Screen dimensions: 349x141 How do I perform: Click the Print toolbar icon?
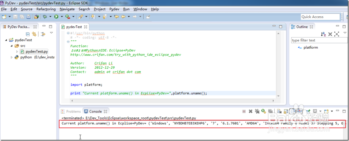pyautogui.click(x=29, y=17)
